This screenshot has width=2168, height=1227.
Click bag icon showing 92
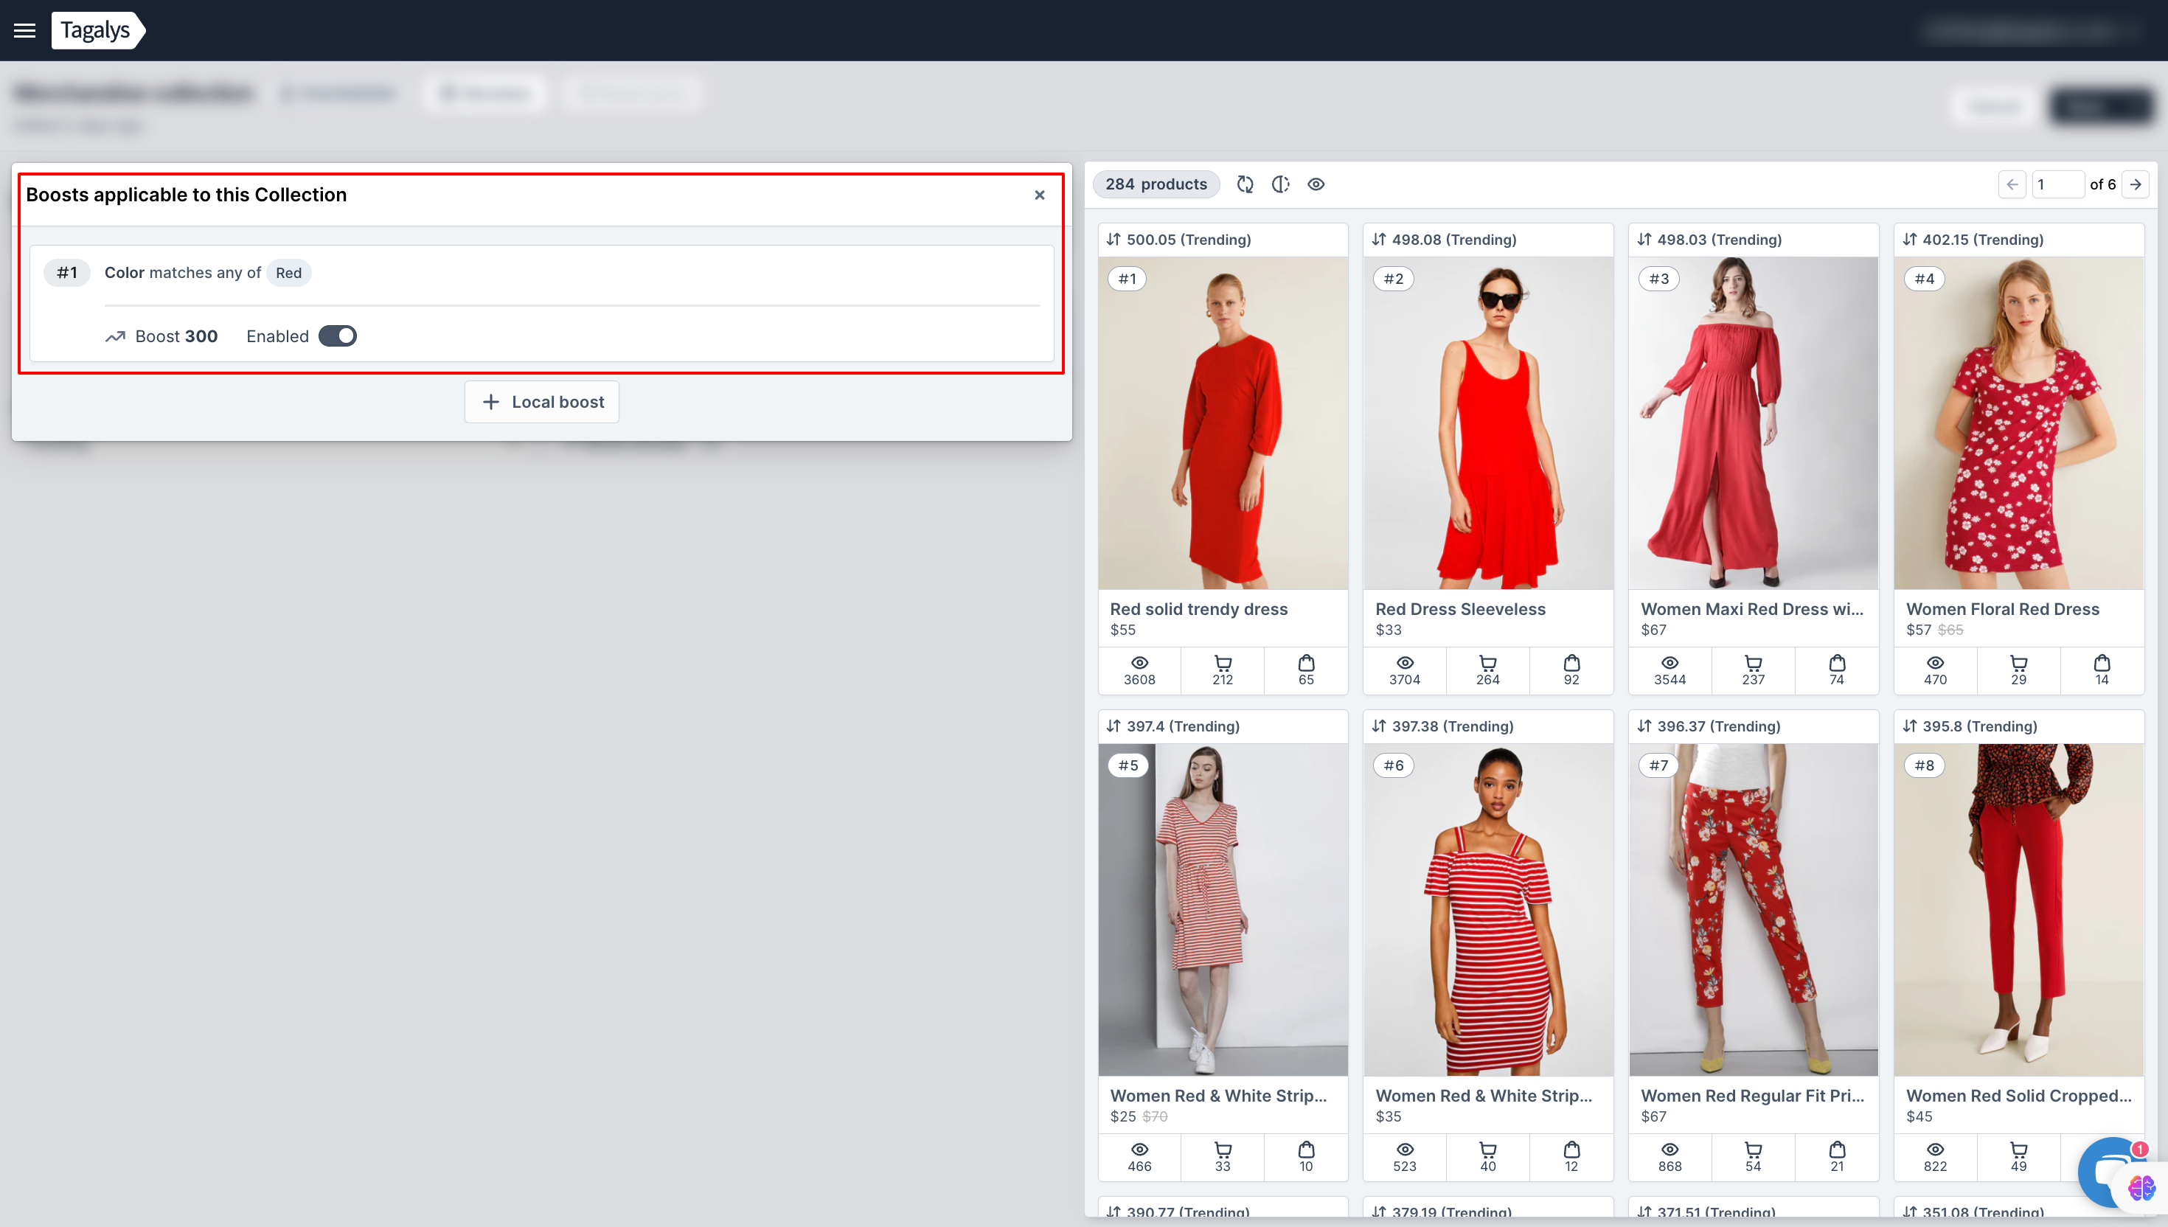(x=1571, y=663)
